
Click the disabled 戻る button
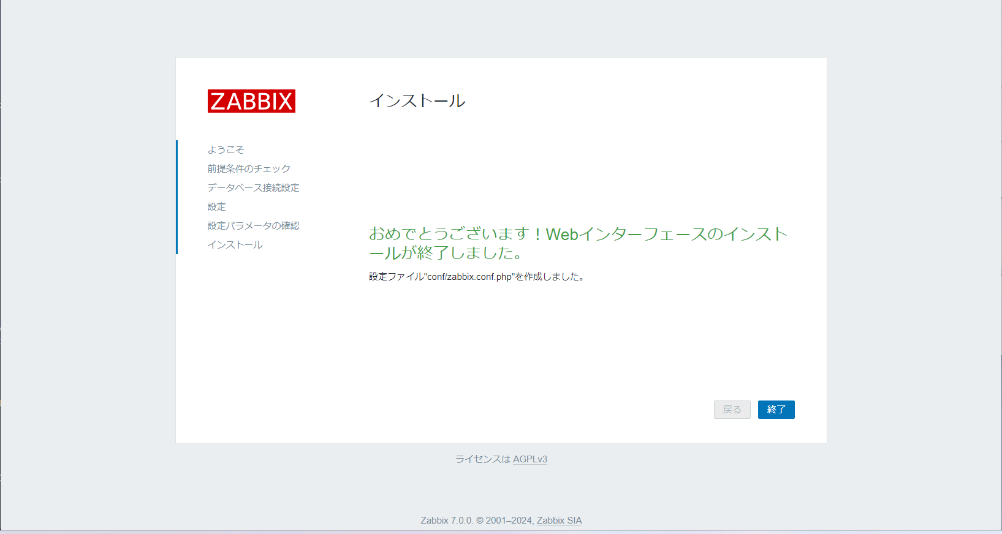[732, 410]
